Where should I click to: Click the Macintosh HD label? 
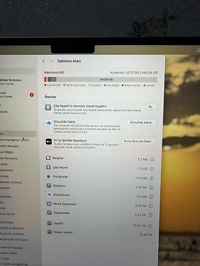[x=54, y=72]
